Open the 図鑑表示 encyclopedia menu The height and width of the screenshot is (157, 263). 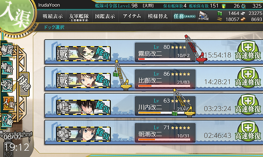click(105, 16)
